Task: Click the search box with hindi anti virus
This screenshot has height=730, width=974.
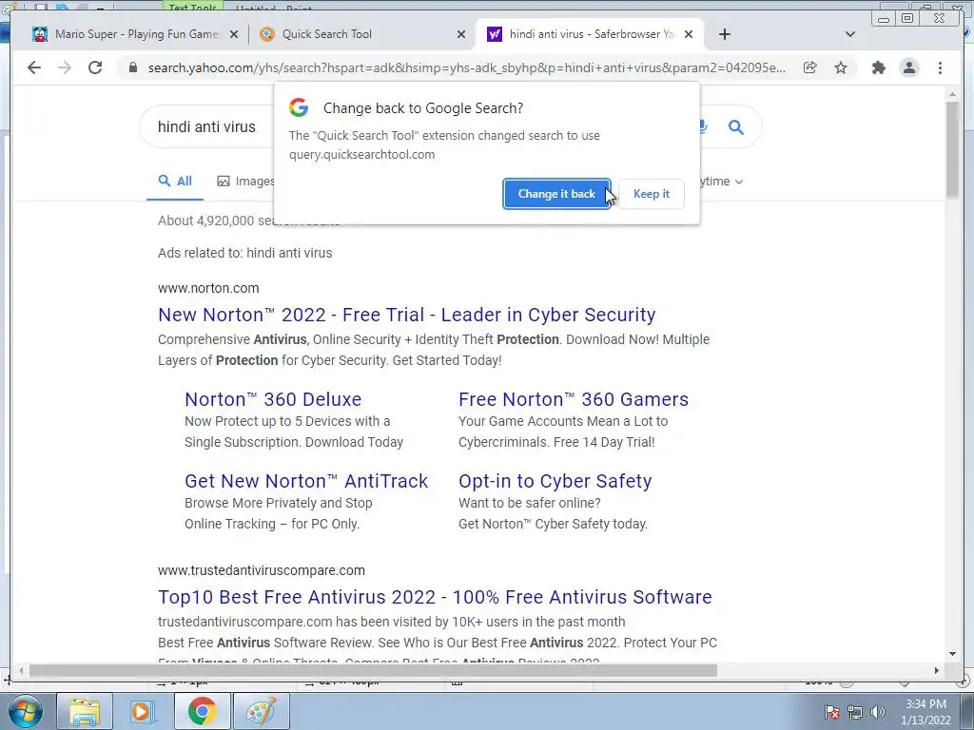Action: 208,126
